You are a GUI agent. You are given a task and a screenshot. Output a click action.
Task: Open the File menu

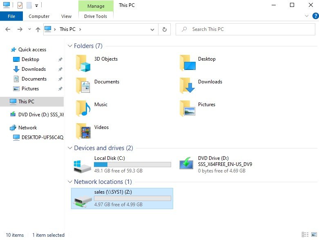pyautogui.click(x=11, y=16)
